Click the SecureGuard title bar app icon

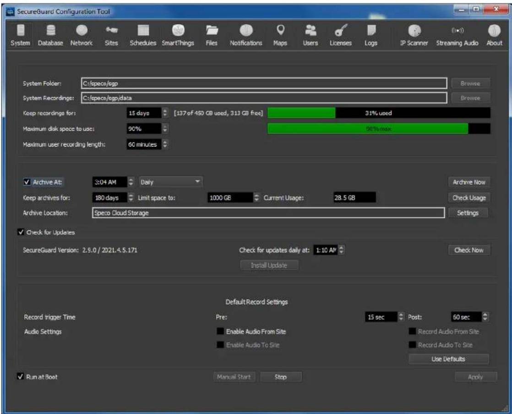coord(11,12)
